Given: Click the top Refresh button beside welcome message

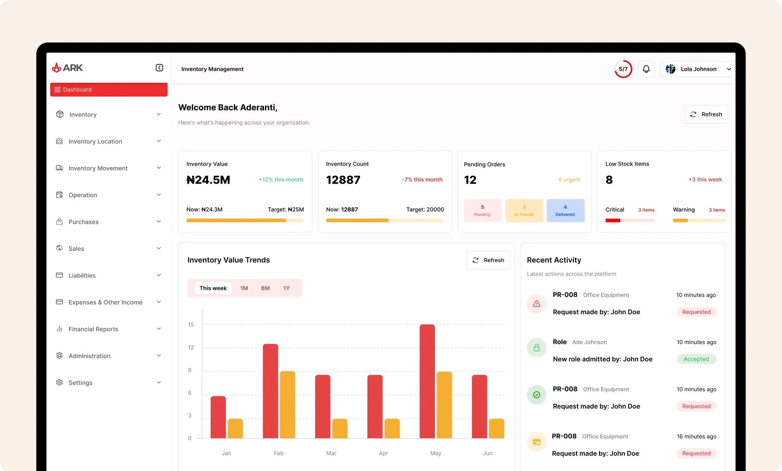Looking at the screenshot, I should (x=706, y=114).
